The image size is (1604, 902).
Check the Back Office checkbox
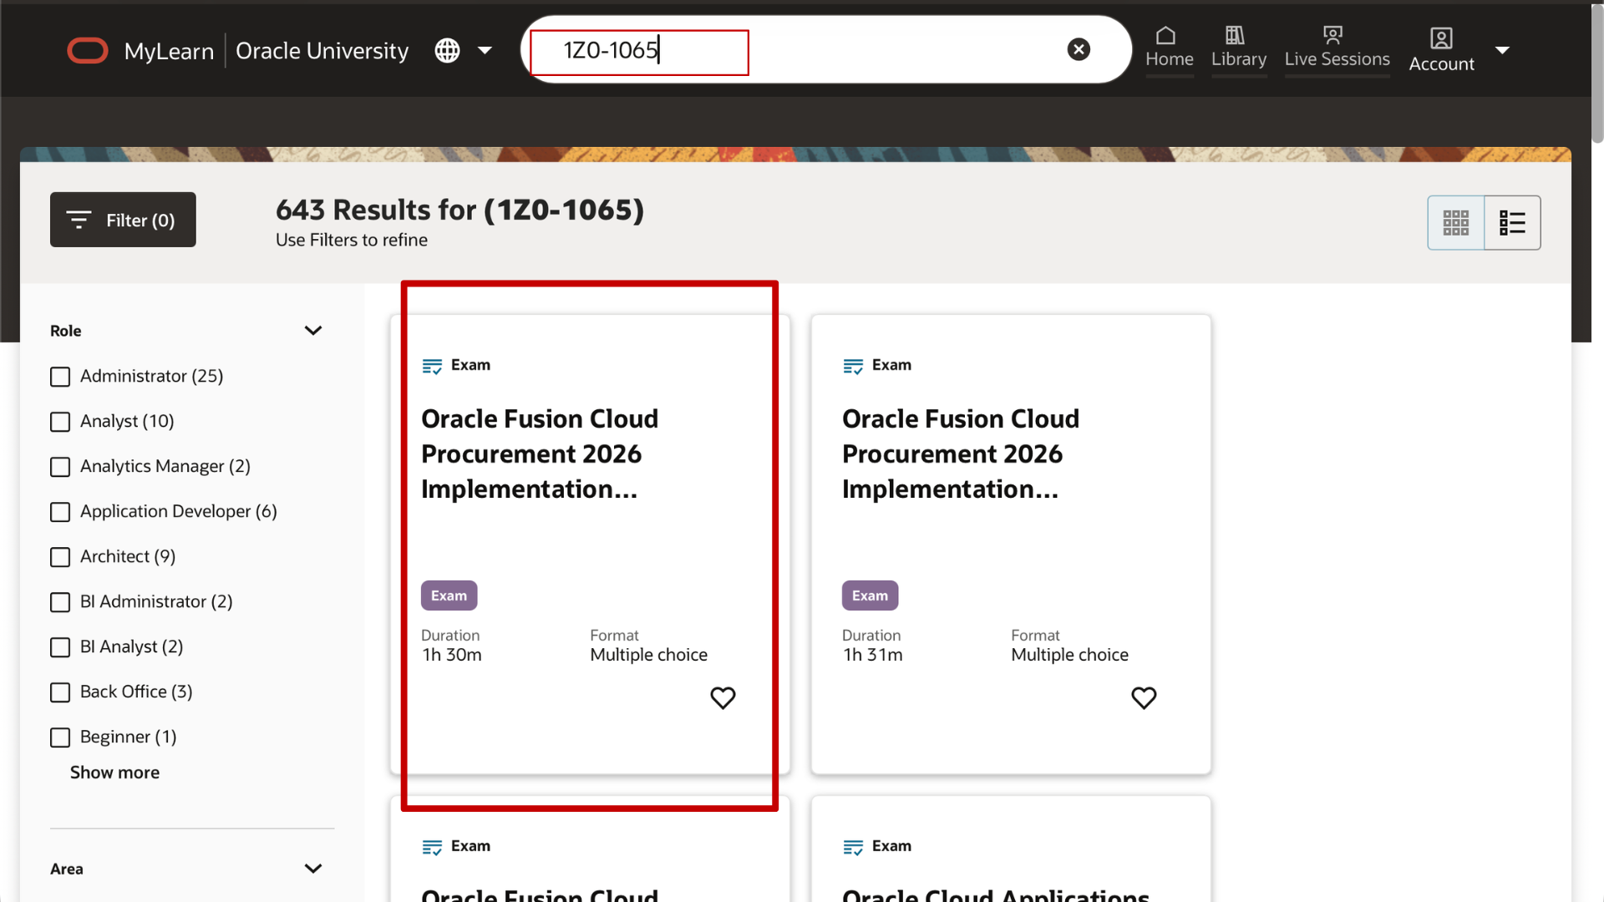[59, 692]
